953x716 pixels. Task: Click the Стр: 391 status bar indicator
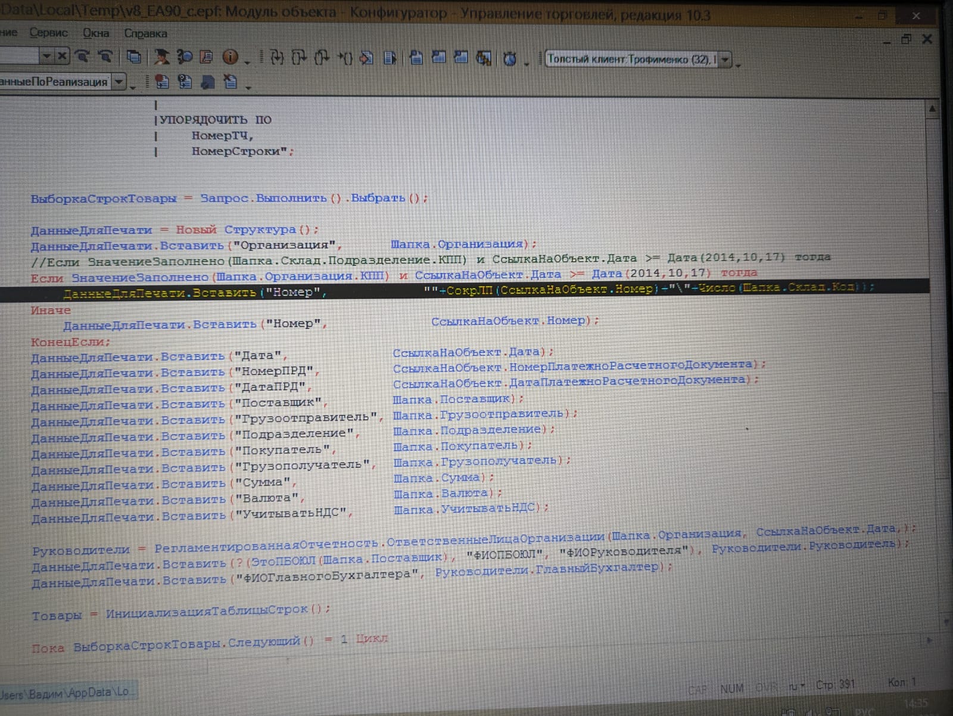[x=835, y=685]
